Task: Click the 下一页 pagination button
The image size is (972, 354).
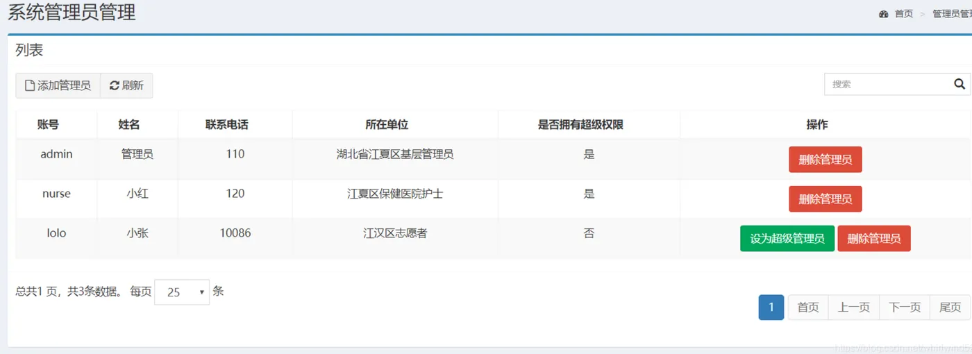Action: coord(905,307)
